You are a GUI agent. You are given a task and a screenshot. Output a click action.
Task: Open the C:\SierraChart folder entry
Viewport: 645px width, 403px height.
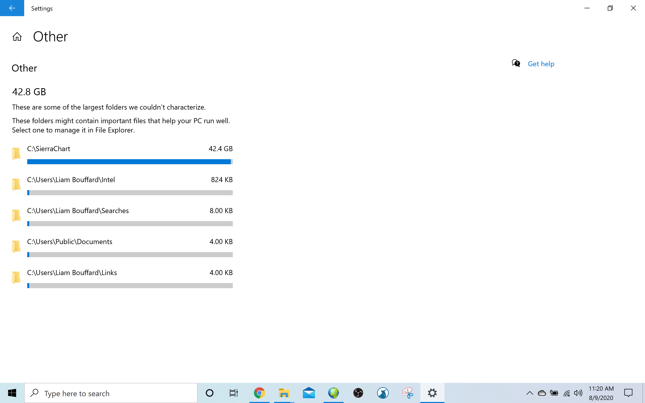tap(49, 149)
